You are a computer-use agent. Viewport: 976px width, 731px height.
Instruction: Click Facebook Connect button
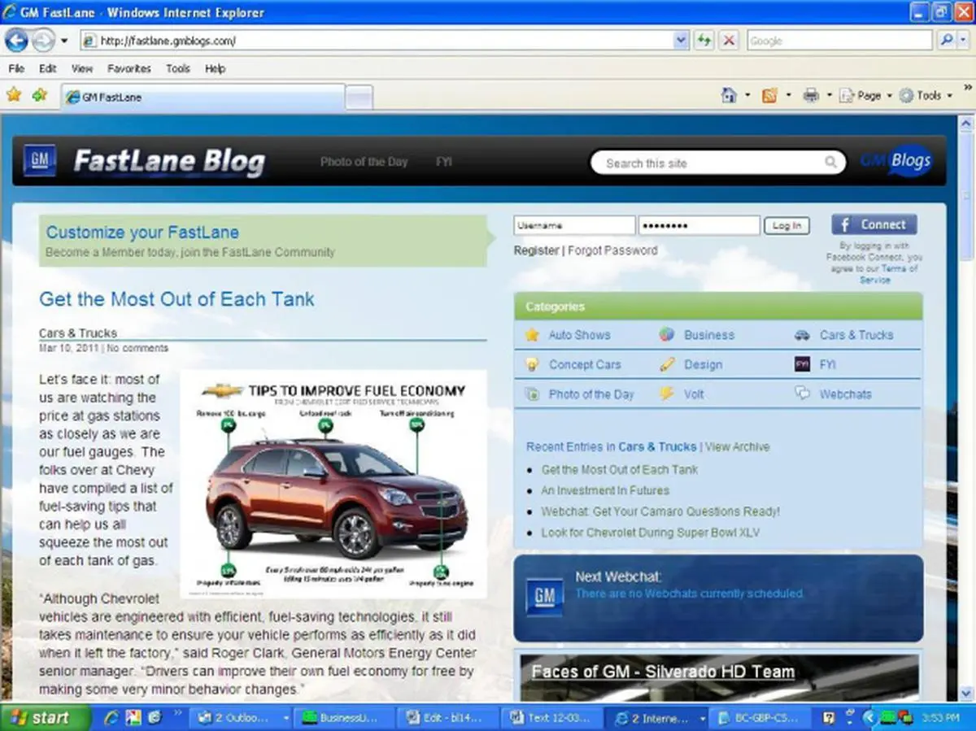[x=874, y=224]
